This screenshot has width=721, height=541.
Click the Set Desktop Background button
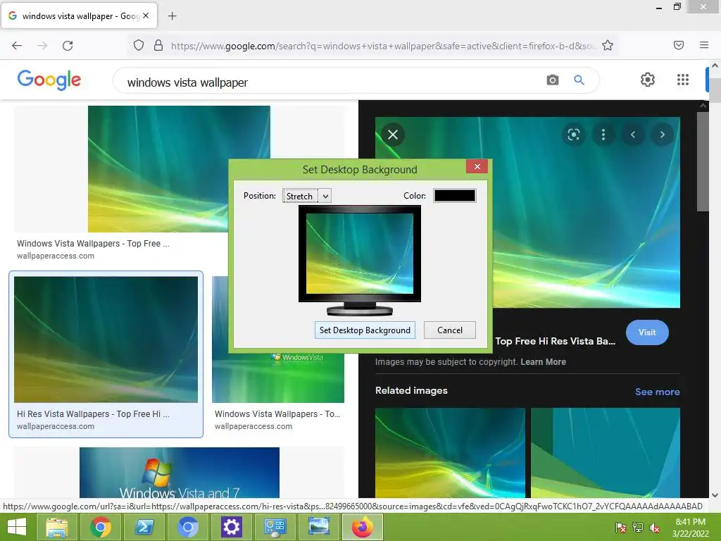pos(365,330)
